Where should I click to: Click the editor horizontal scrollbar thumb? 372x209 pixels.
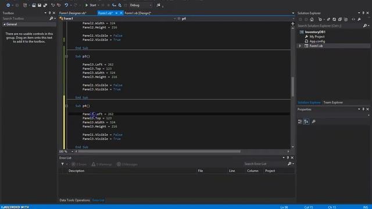coord(159,151)
